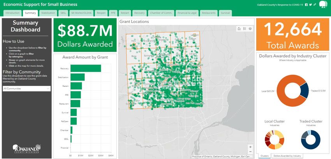Open the map layers icon

pyautogui.click(x=250, y=28)
